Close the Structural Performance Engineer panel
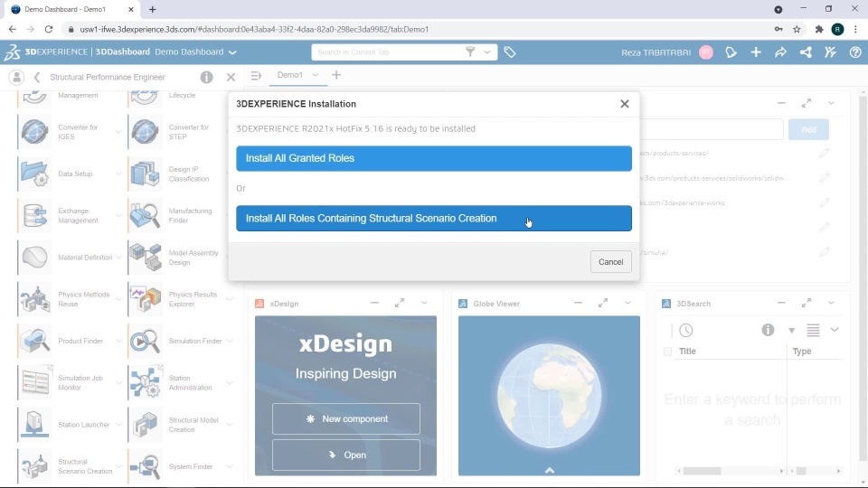The width and height of the screenshot is (868, 488). pyautogui.click(x=231, y=77)
